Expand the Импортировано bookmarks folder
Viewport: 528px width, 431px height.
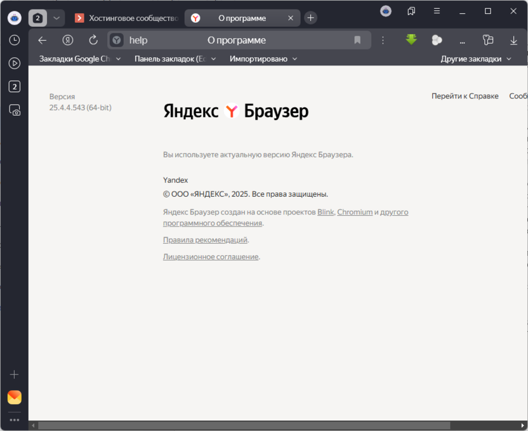(x=263, y=59)
